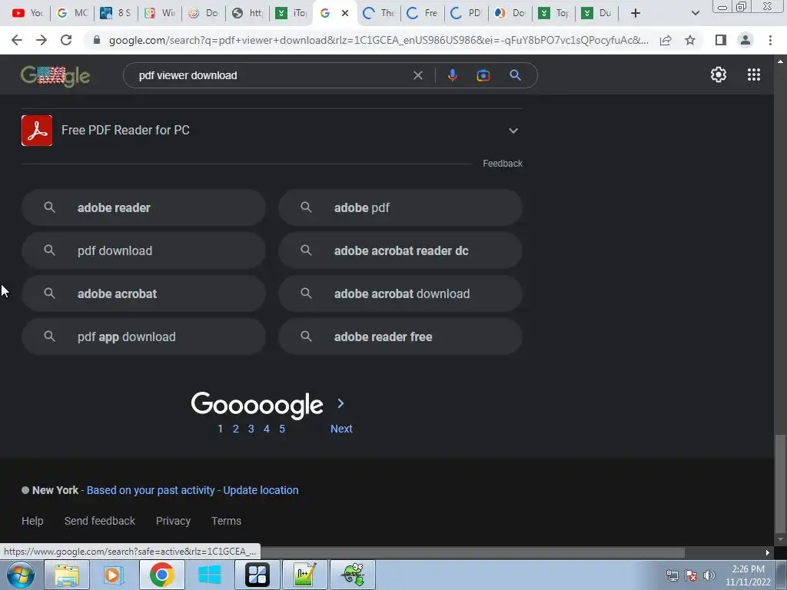The image size is (787, 590).
Task: Open the Chrome side panel
Action: tap(721, 40)
